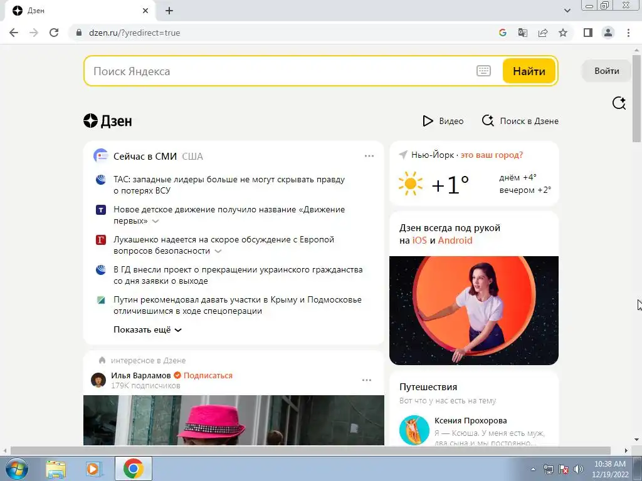Open the weather sun icon

[410, 184]
